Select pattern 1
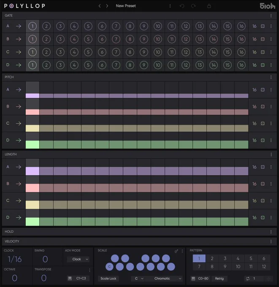 tap(199, 258)
